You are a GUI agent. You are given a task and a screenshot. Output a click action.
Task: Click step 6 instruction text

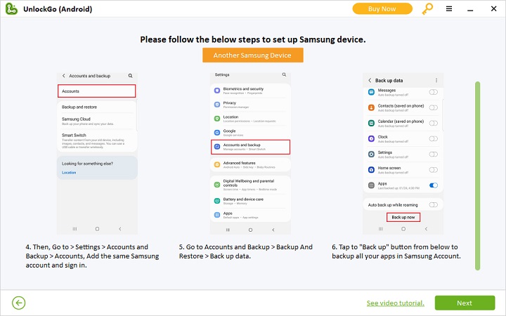click(x=396, y=251)
